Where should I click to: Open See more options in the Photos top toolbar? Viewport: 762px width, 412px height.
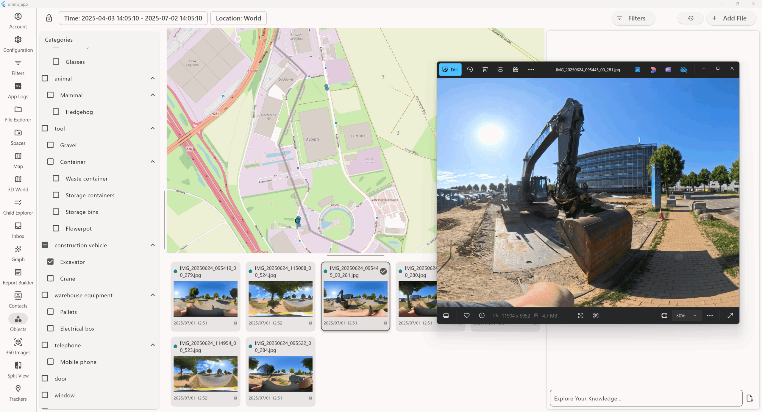click(x=531, y=70)
